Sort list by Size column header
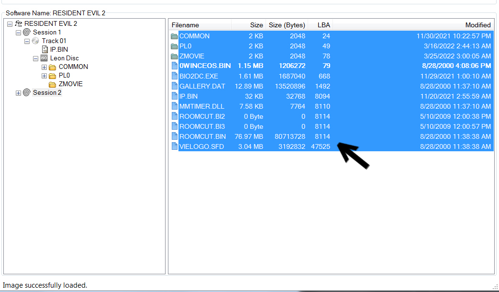This screenshot has width=499, height=292. point(249,25)
